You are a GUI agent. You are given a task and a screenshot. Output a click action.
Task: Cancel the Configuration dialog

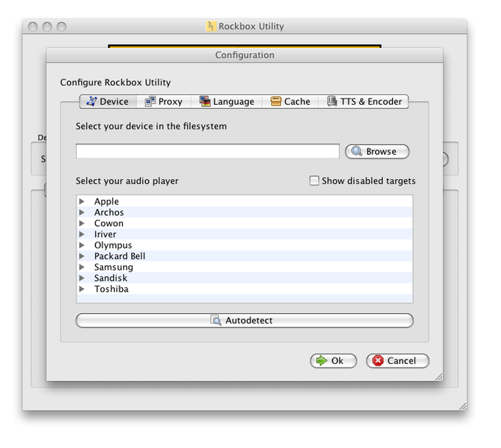tap(397, 361)
